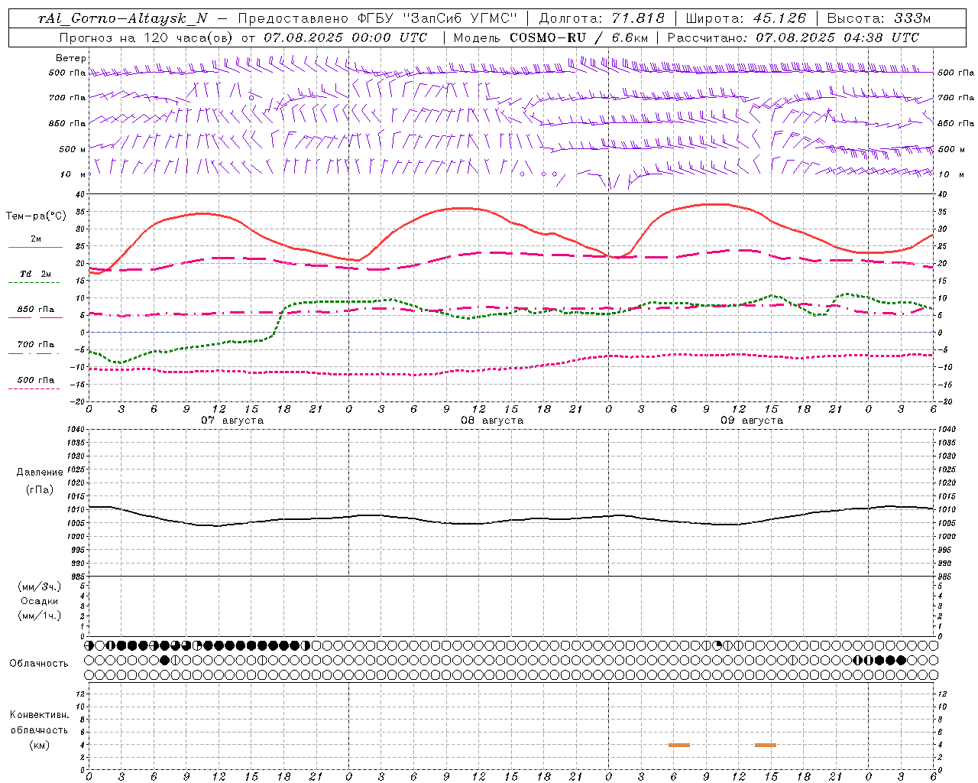Click the 850 гПа temperature legend entry
The height and width of the screenshot is (783, 978).
36,310
